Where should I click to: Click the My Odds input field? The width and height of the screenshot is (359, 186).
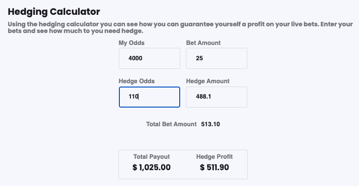[149, 58]
